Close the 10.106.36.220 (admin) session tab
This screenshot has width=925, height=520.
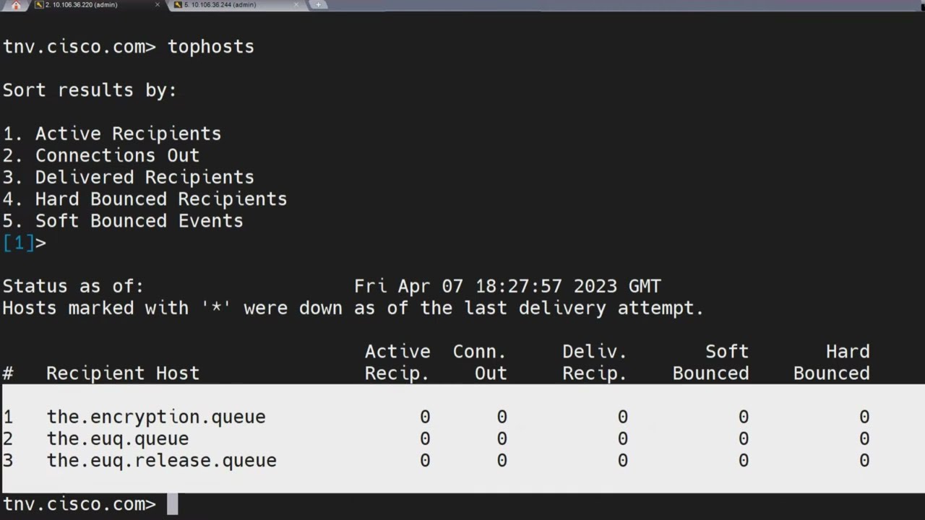tap(158, 5)
